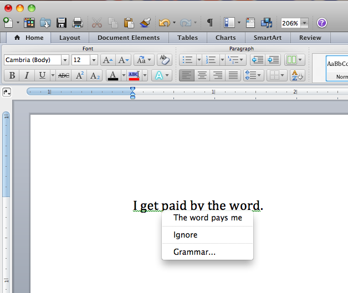Click the Cut scissors icon
This screenshot has height=293, width=348.
click(96, 23)
